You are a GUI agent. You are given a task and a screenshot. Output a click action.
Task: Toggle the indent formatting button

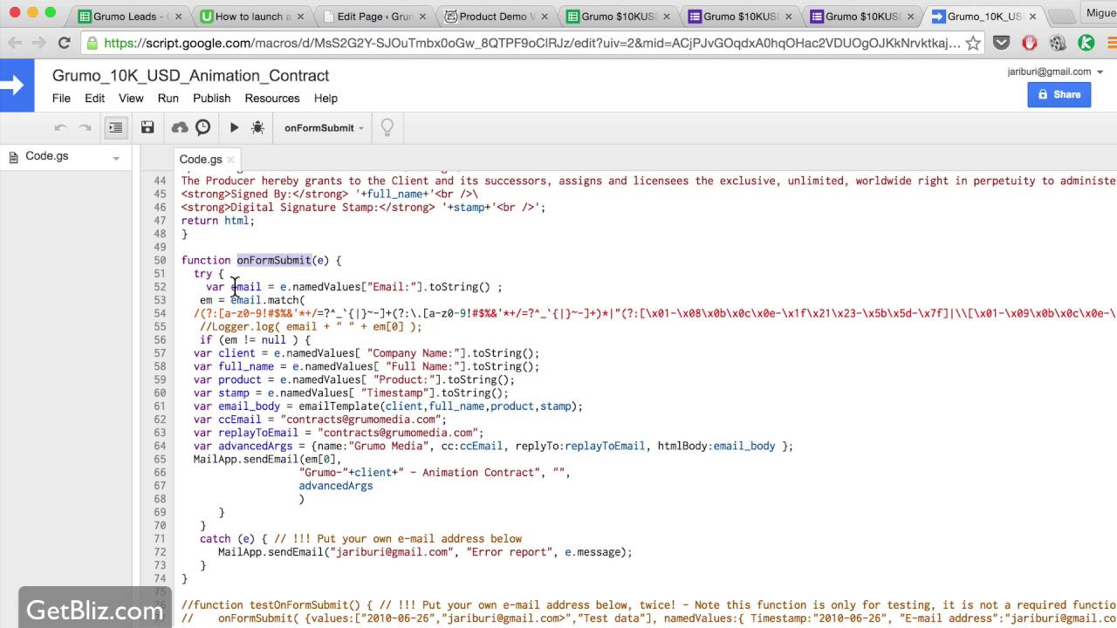point(115,128)
